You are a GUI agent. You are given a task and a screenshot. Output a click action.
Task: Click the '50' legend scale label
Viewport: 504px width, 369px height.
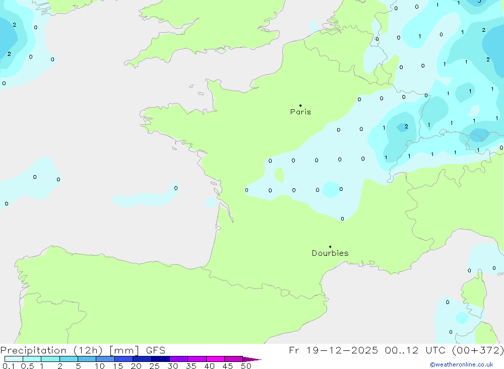(246, 366)
